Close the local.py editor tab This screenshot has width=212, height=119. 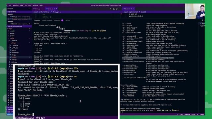click(x=56, y=9)
